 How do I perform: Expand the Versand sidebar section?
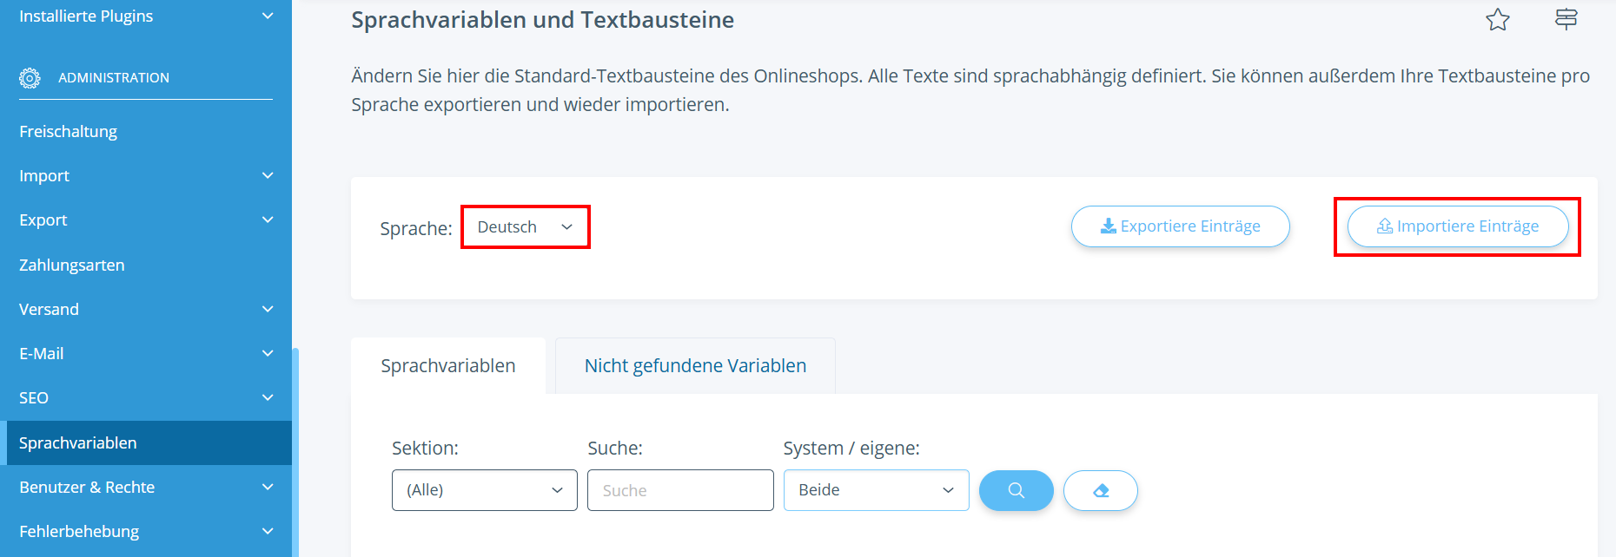pos(268,310)
